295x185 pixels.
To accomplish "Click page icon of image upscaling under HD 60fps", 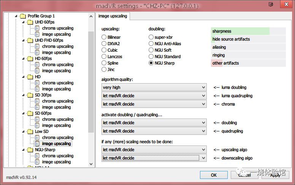I will [x=37, y=71].
